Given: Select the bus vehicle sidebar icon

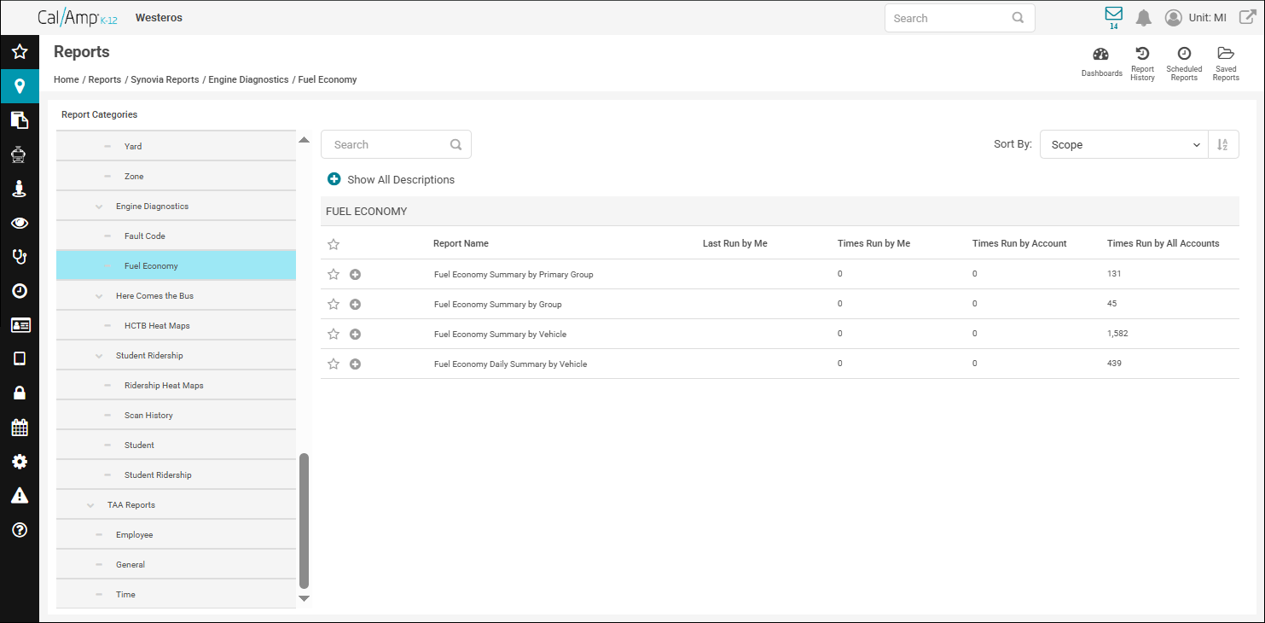Looking at the screenshot, I should (20, 154).
